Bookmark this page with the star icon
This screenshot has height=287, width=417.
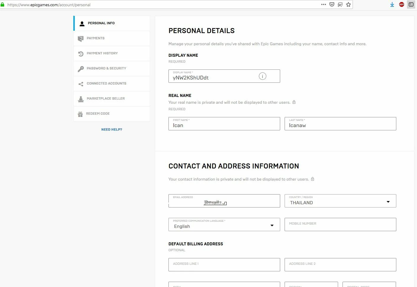pos(348,4)
